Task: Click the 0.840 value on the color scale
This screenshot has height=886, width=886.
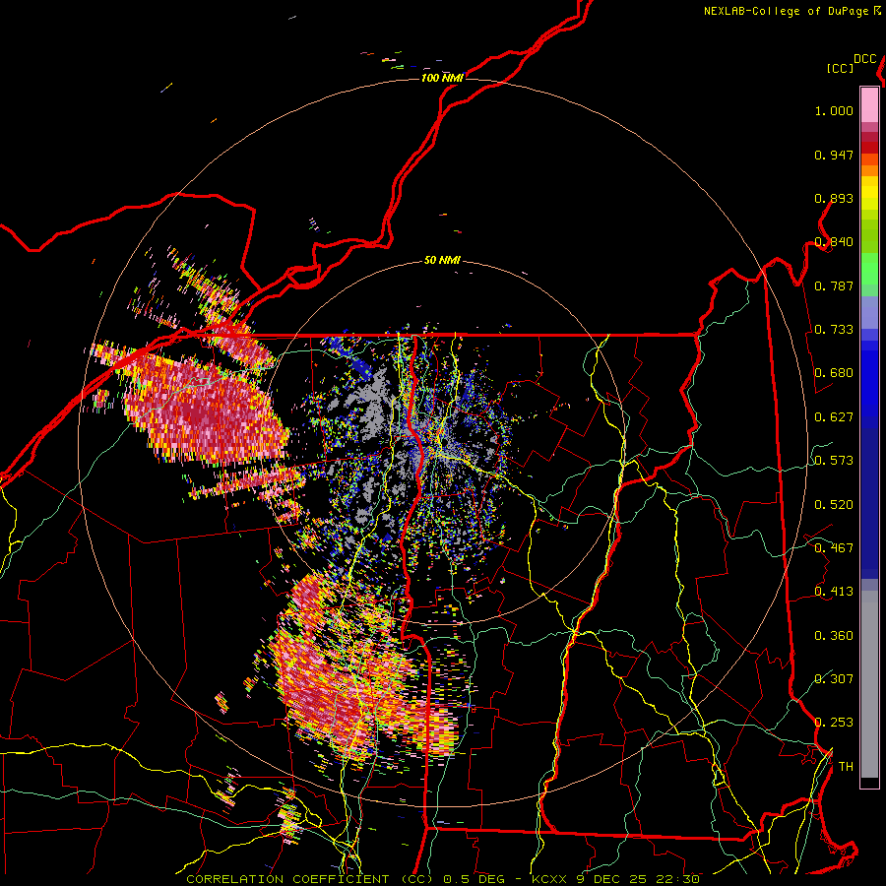Action: pos(834,242)
